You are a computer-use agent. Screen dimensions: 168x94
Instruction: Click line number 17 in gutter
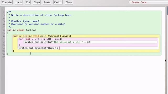click(3, 57)
